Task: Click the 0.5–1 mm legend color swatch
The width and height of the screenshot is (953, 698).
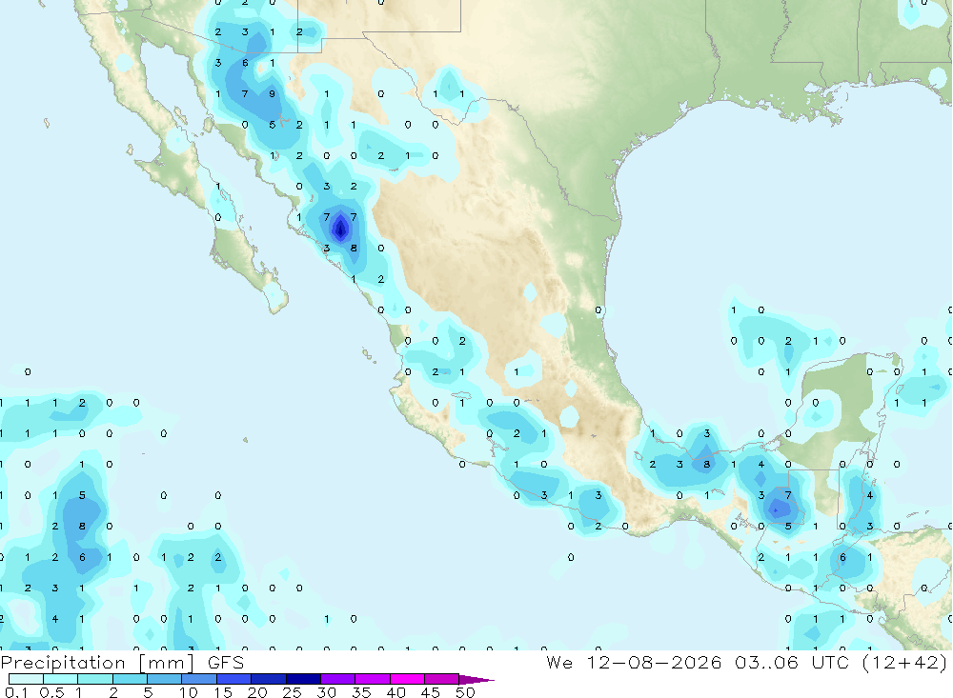Action: [x=61, y=679]
